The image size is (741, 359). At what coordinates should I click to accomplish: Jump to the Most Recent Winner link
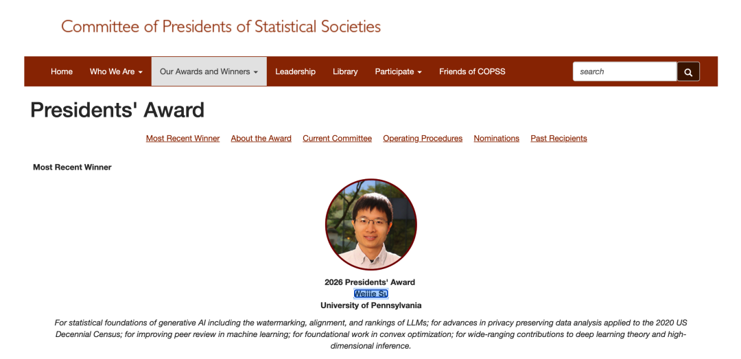coord(183,139)
